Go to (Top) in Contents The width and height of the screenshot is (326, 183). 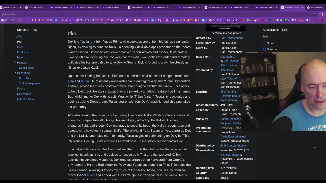20,37
